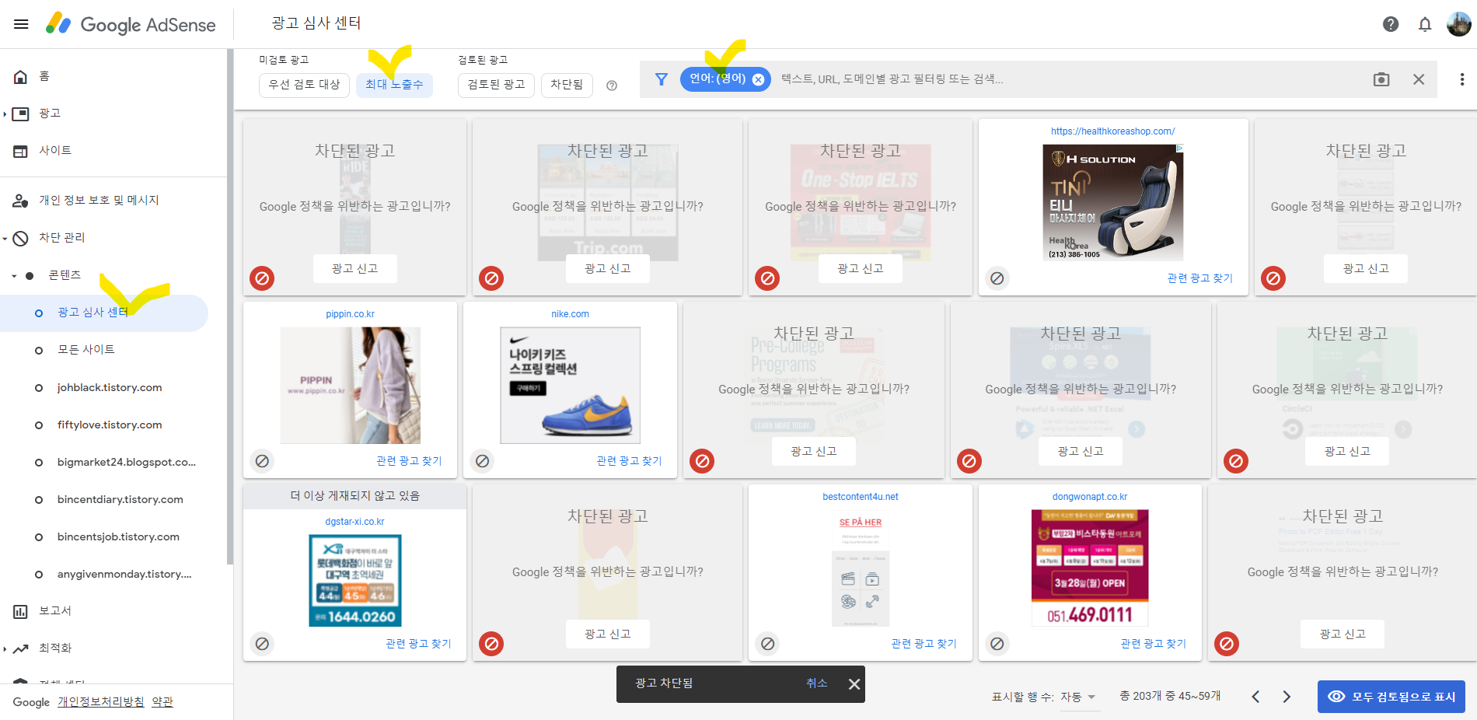Viewport: 1477px width, 720px height.
Task: Block the dongwonapt.co.kr ad
Action: pyautogui.click(x=997, y=644)
